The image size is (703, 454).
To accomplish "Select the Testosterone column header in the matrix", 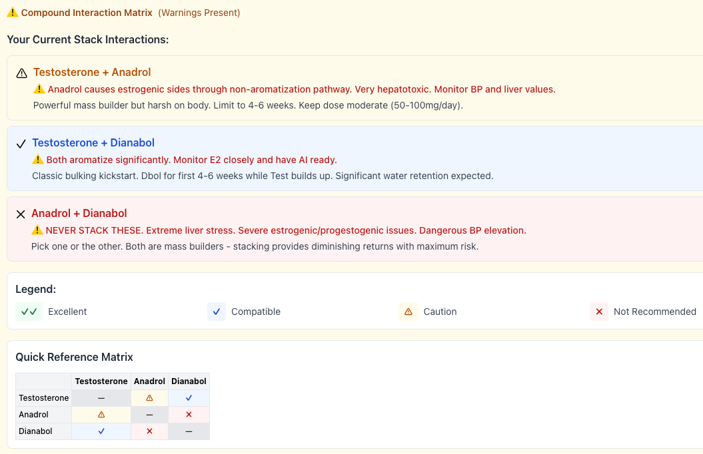I will point(101,381).
